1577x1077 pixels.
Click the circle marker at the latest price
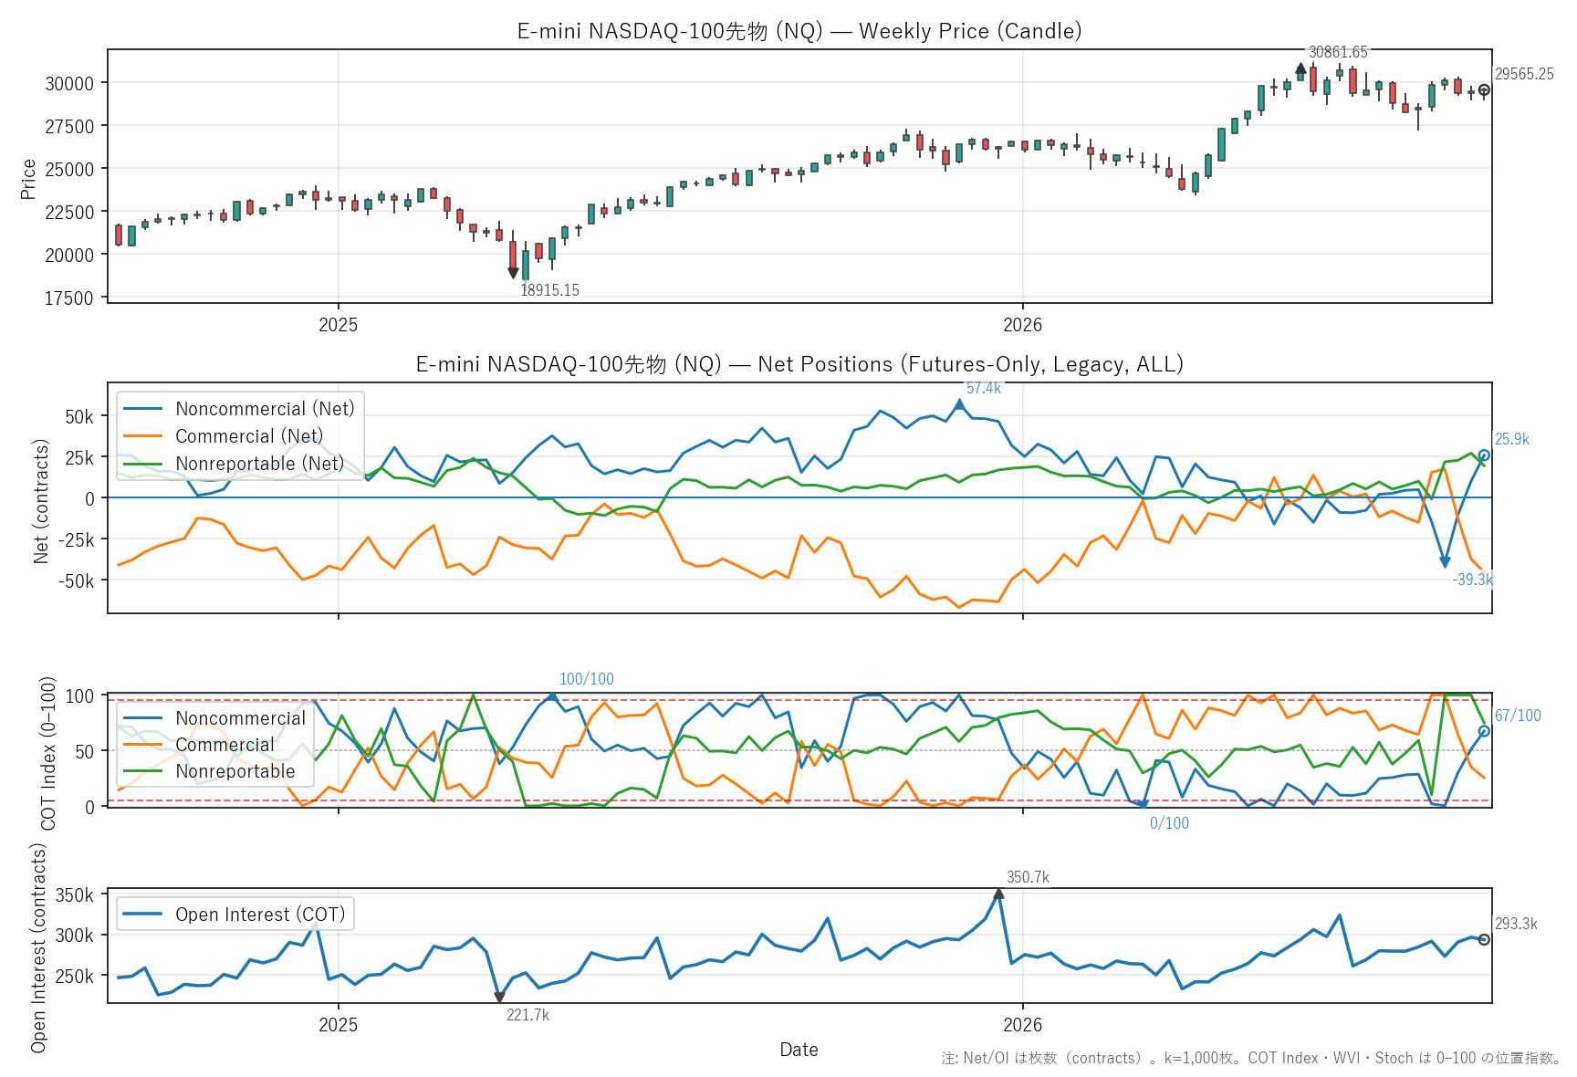pyautogui.click(x=1484, y=90)
